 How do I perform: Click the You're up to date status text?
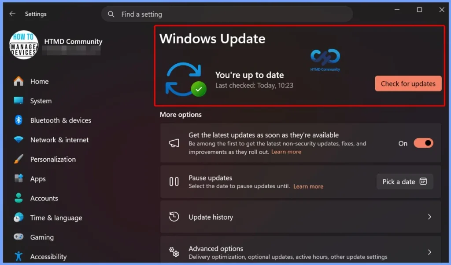tap(250, 75)
